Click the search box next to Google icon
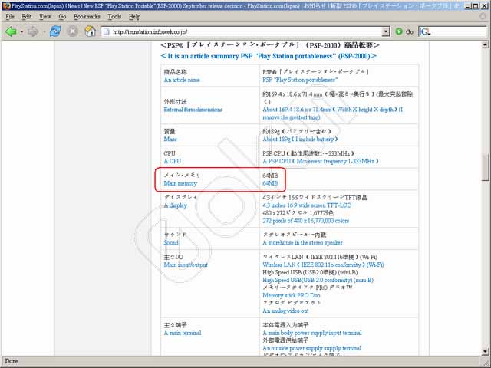 point(459,31)
